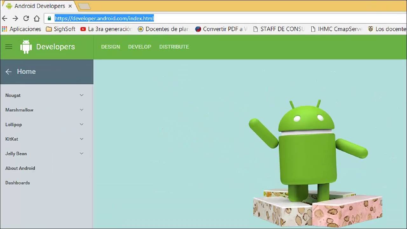The width and height of the screenshot is (407, 229).
Task: Open the hamburger navigation menu
Action: point(9,47)
